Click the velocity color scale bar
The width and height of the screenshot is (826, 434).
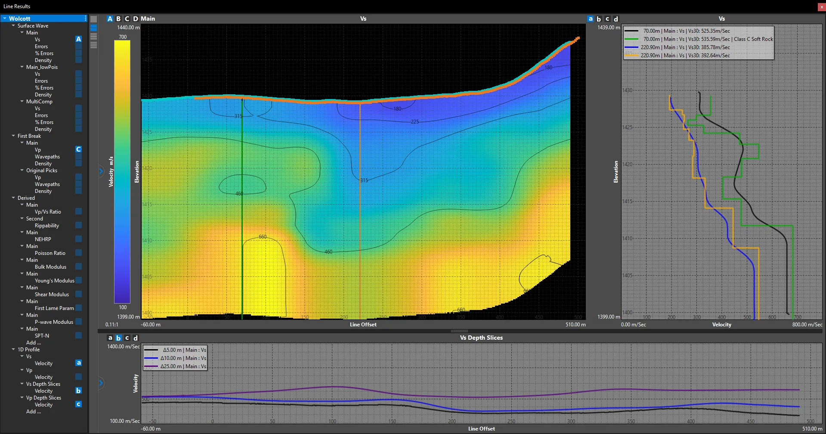[122, 172]
